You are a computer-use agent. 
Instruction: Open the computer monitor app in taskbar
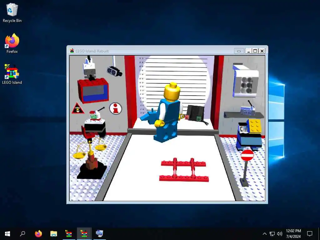[x=99, y=234]
